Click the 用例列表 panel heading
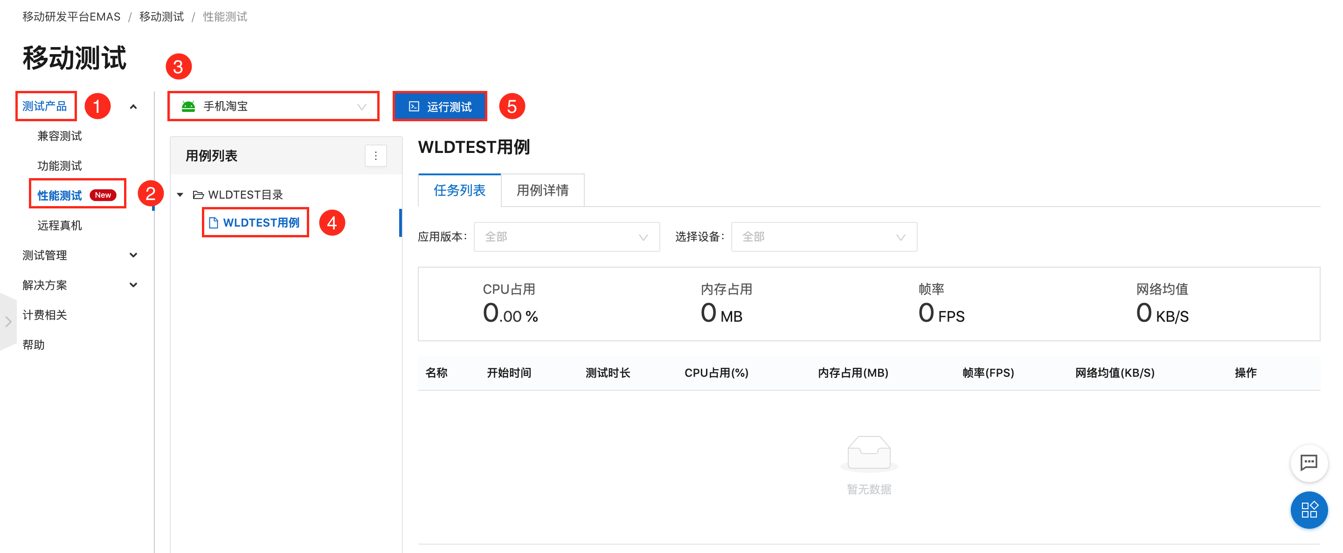This screenshot has width=1343, height=553. pos(211,156)
